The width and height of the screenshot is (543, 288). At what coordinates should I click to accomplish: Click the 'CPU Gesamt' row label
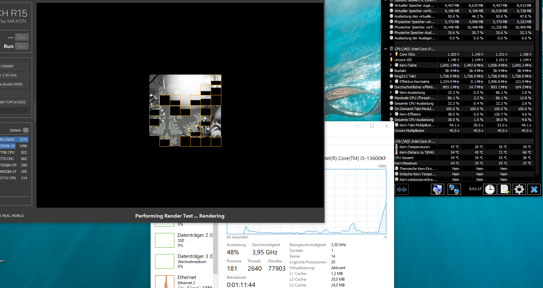(404, 158)
